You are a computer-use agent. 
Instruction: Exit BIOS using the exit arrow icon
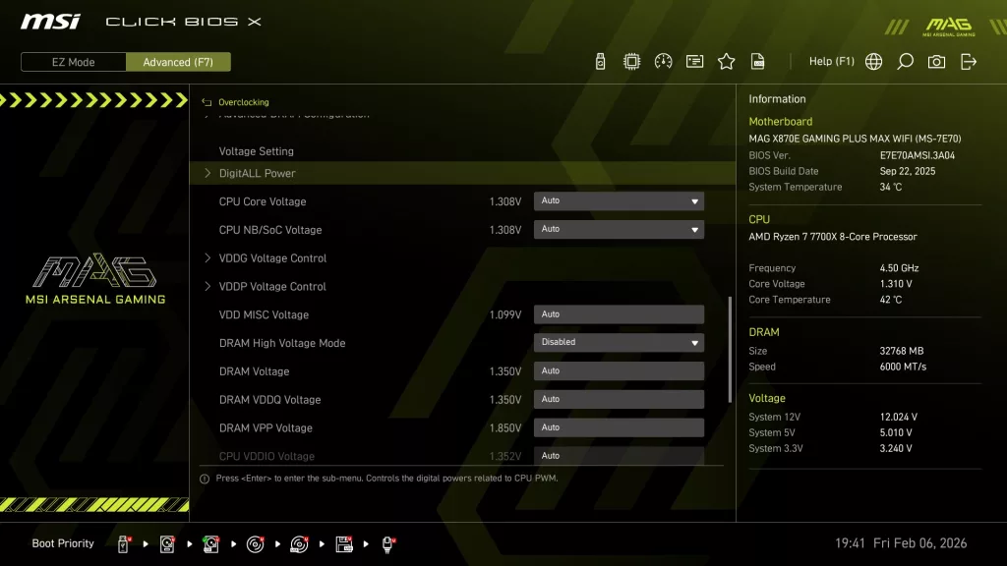pos(969,61)
